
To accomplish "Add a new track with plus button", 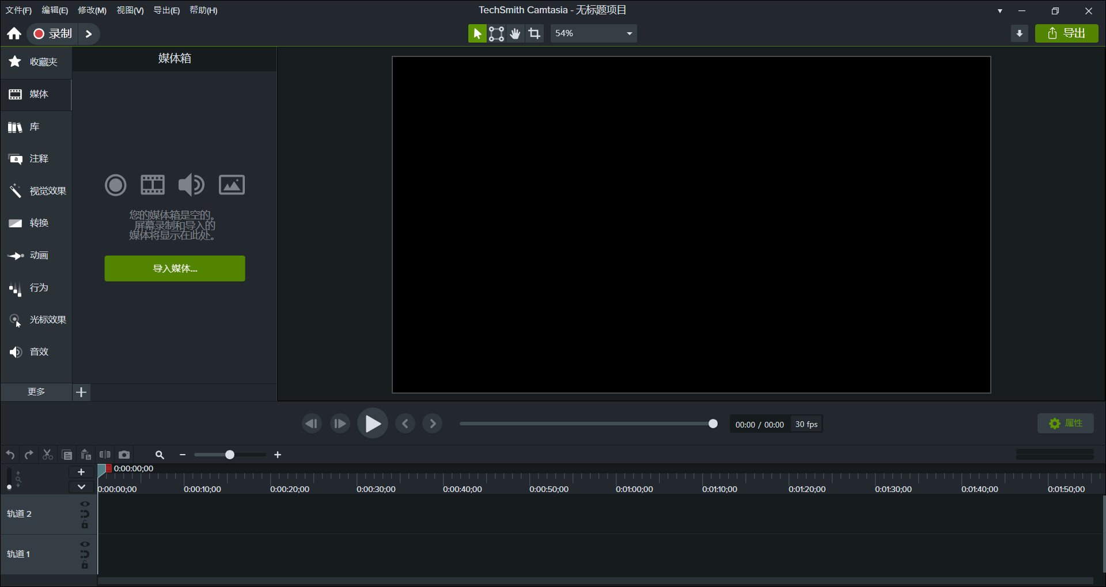I will pos(81,472).
